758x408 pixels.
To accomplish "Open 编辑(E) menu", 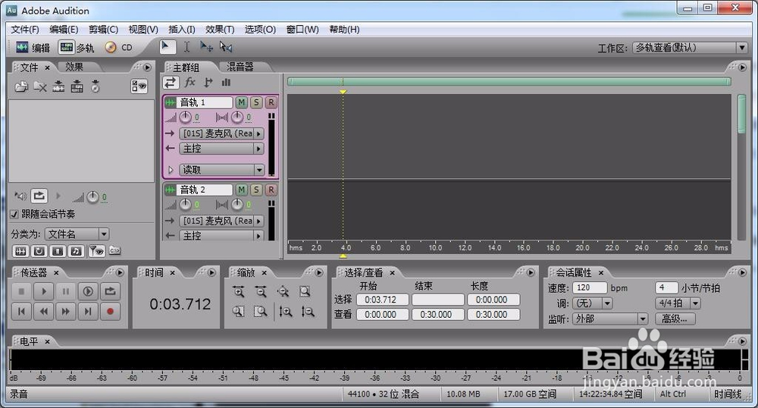I will point(64,30).
